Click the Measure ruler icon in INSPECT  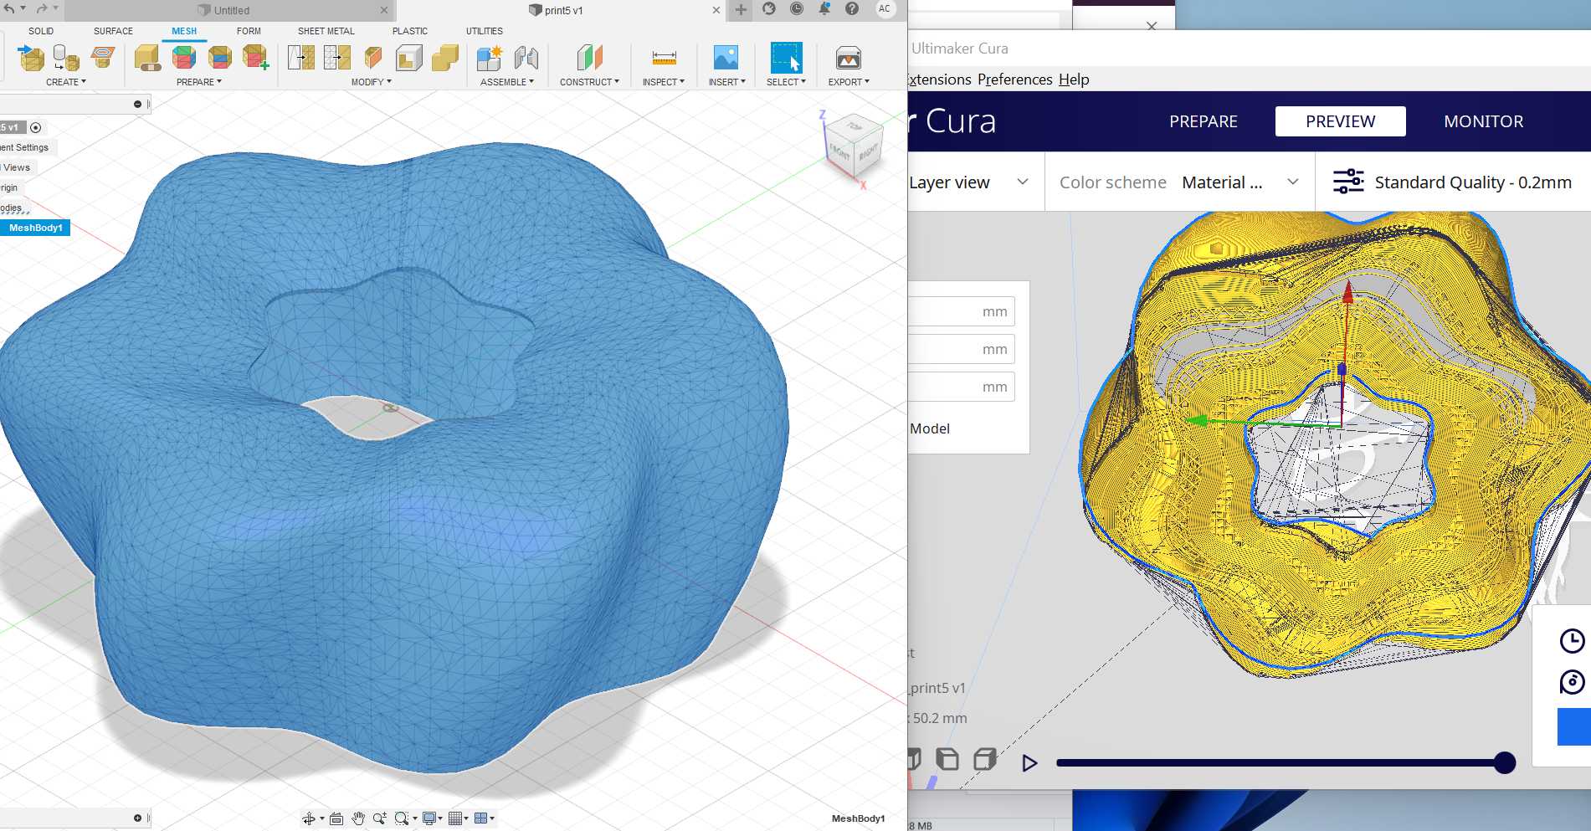tap(665, 58)
